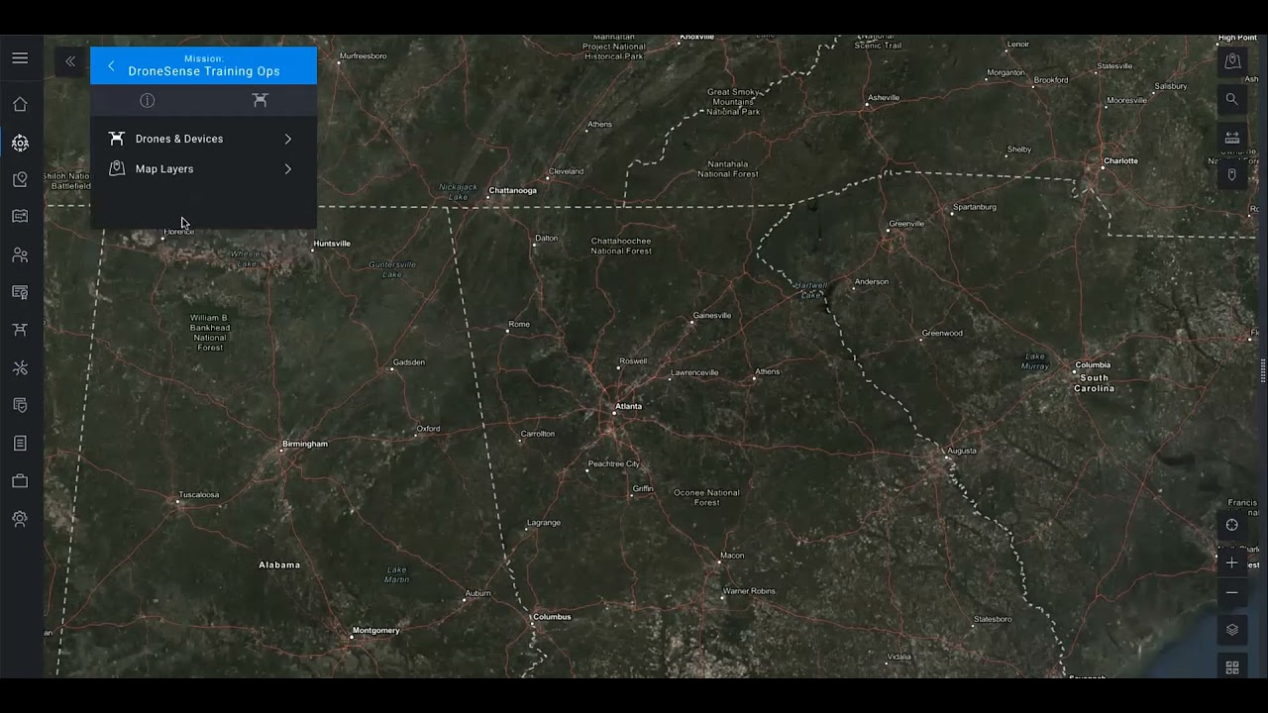Go to the Home sidebar icon

(20, 105)
